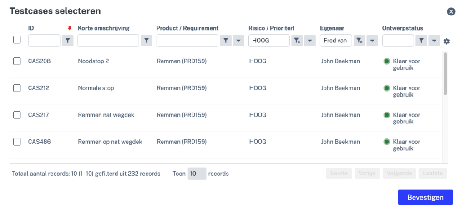Open the Product / Requirement filter dropdown

238,41
